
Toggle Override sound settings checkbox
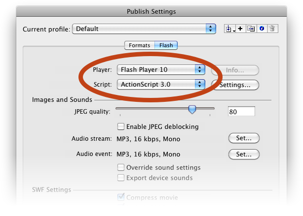pos(121,167)
